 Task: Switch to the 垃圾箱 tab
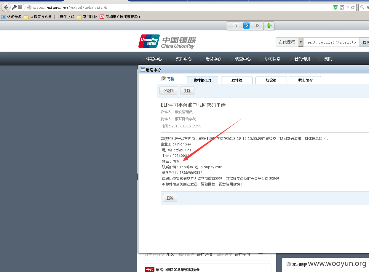(x=271, y=80)
